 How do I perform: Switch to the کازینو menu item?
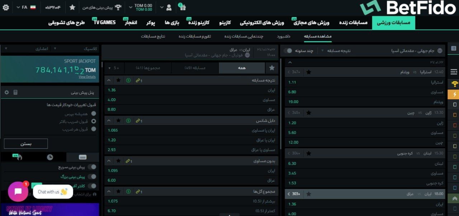pos(224,22)
